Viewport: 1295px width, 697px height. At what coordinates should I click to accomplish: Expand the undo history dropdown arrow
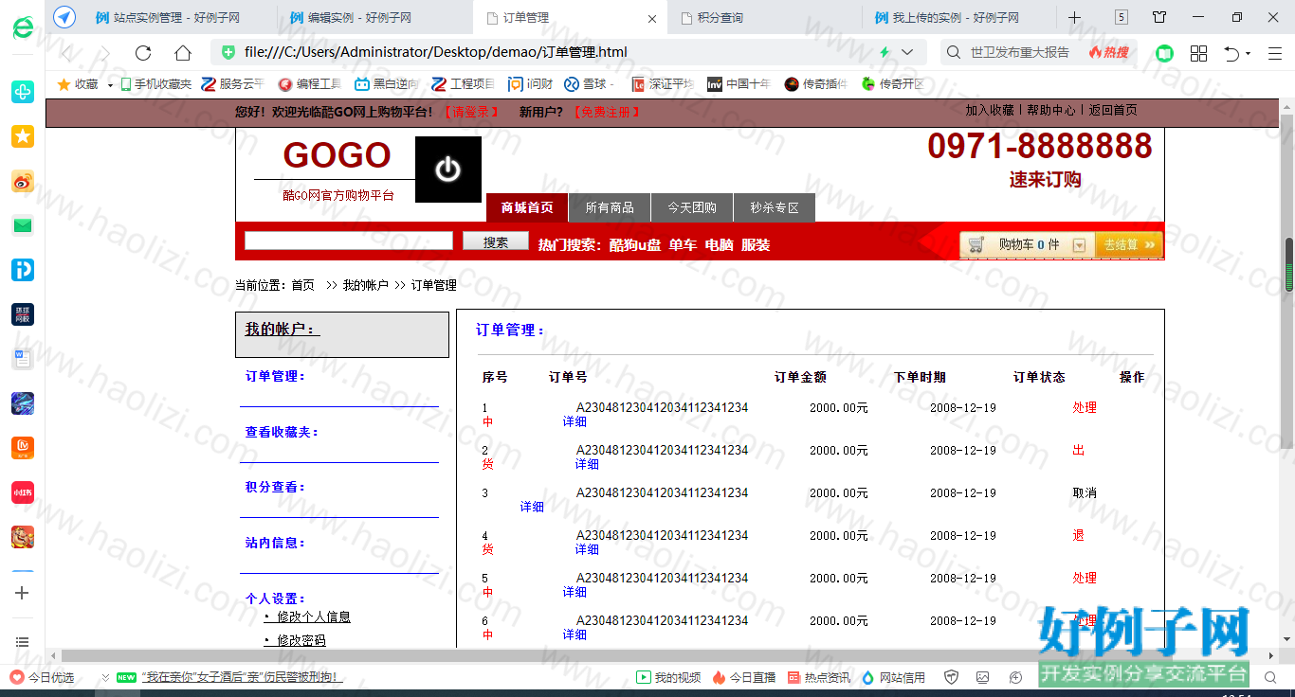[1248, 53]
